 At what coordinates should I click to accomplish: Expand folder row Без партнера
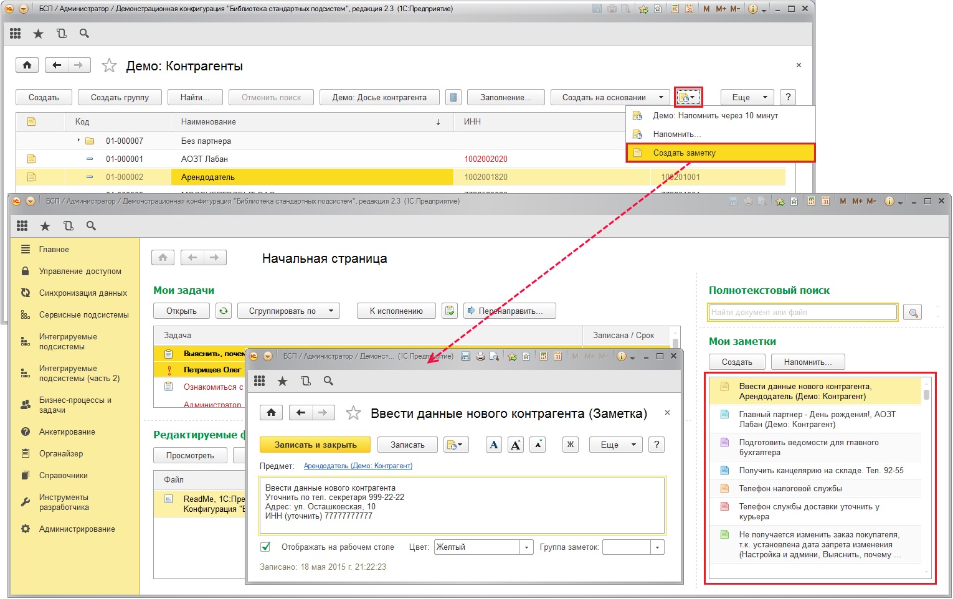pyautogui.click(x=78, y=141)
